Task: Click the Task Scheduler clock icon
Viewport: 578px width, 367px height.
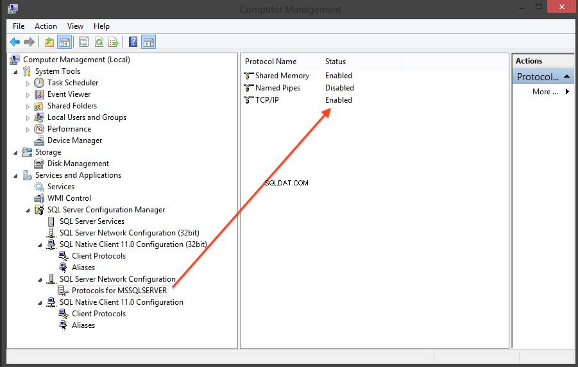Action: point(39,83)
